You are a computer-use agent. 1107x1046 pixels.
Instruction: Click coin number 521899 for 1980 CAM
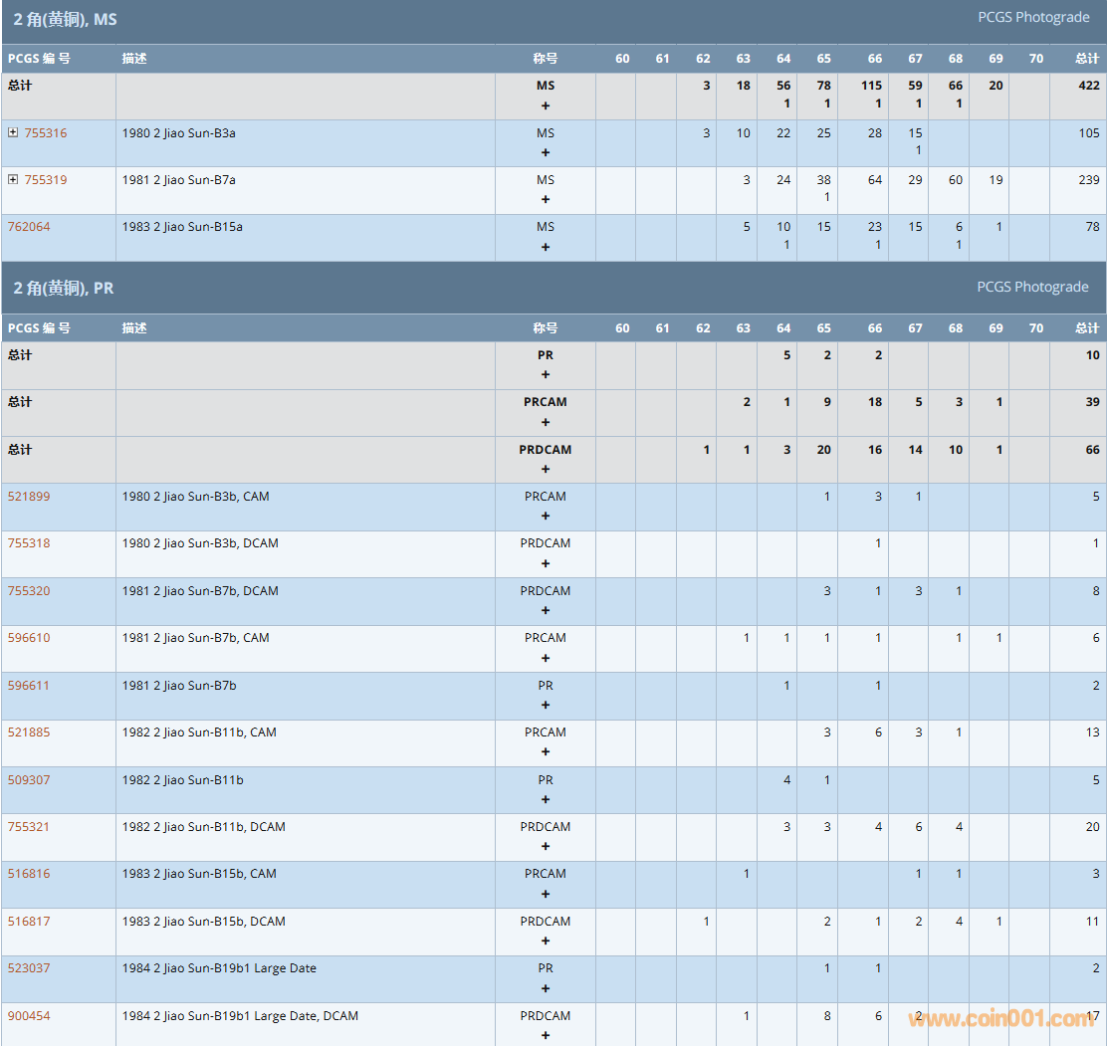(29, 496)
